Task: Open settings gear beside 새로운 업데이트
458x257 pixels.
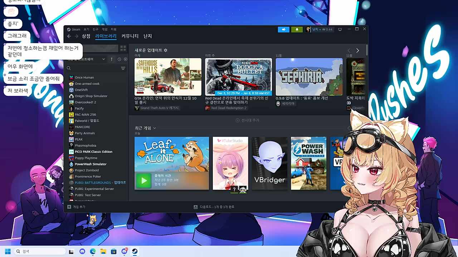Action: [166, 50]
